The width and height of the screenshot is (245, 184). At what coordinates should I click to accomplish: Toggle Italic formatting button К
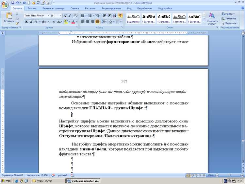pos(31,22)
